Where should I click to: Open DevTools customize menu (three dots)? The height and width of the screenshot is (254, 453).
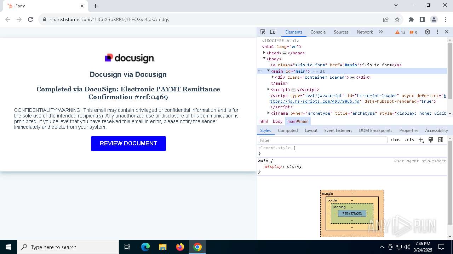[437, 32]
